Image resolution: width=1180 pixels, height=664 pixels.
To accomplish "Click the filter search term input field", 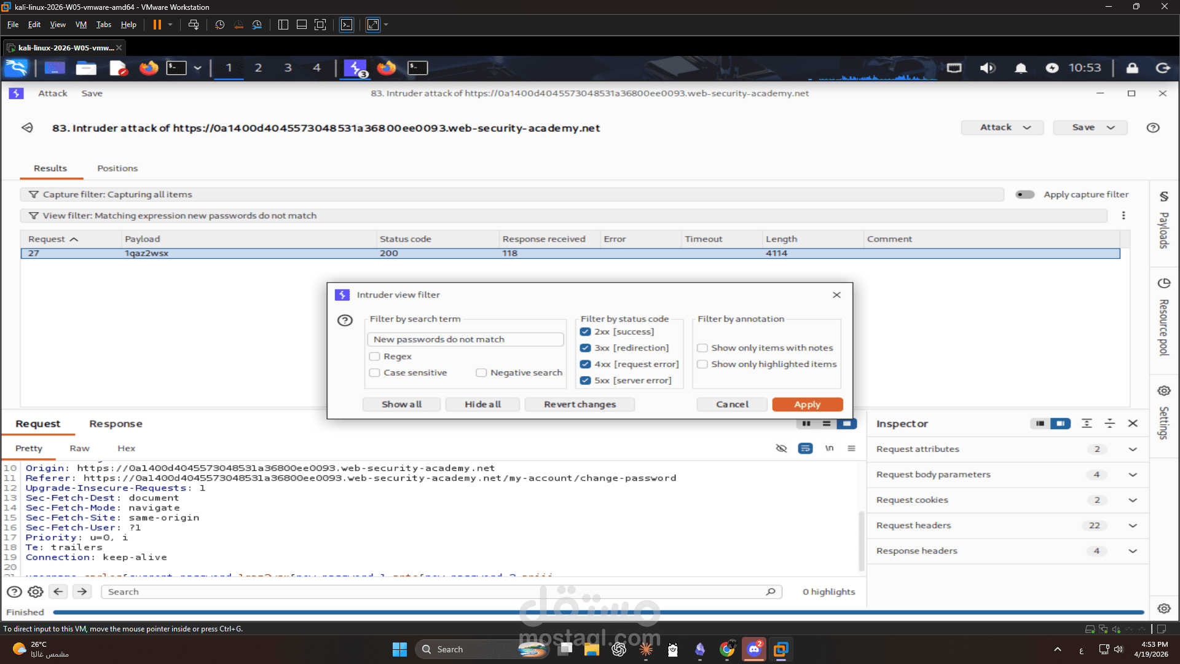I will point(465,339).
